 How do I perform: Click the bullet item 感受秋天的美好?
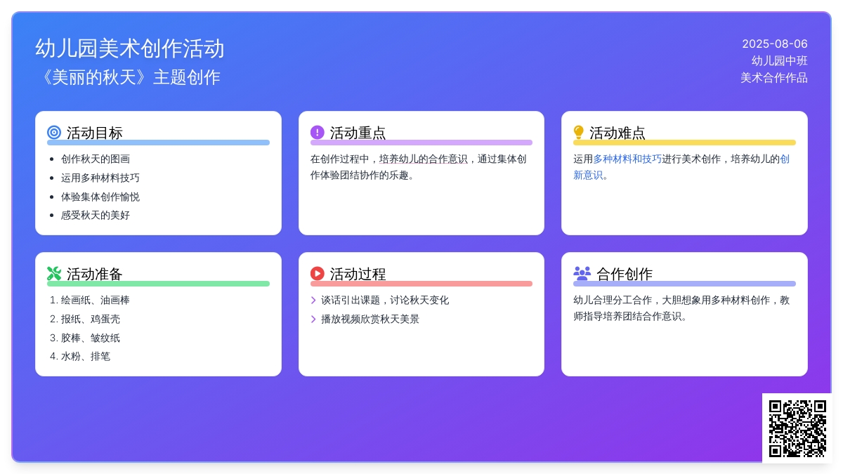[96, 215]
